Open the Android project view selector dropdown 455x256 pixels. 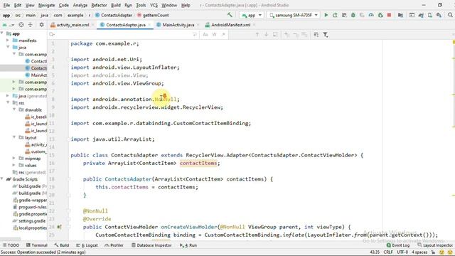[x=8, y=25]
